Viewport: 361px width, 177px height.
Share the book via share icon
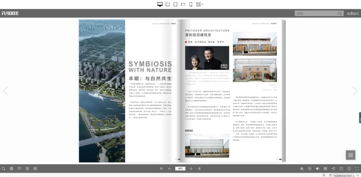click(333, 169)
